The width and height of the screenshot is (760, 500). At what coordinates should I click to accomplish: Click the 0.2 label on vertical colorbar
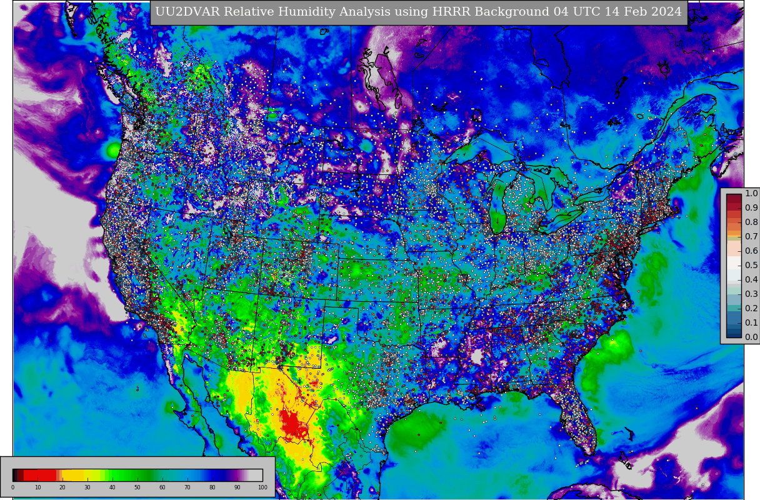tap(751, 308)
